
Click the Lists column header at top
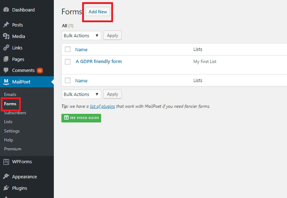198,49
